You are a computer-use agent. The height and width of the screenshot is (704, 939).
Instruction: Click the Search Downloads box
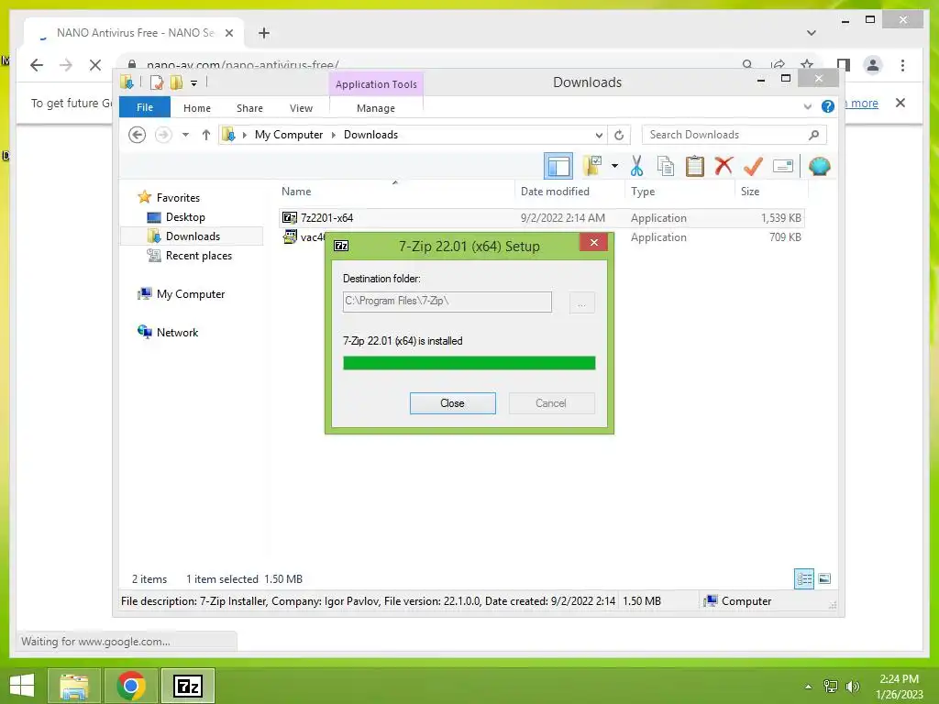click(734, 135)
